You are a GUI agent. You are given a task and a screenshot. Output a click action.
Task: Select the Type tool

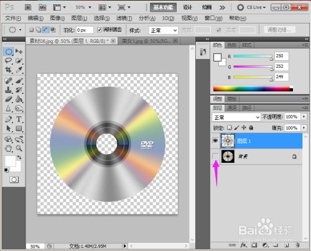[19, 119]
